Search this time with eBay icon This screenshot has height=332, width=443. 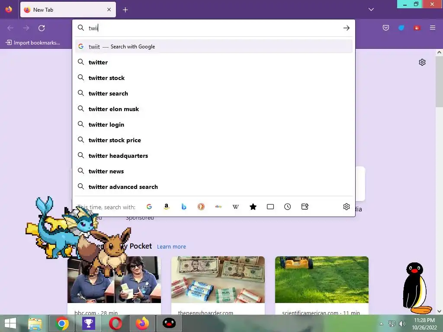coord(218,207)
